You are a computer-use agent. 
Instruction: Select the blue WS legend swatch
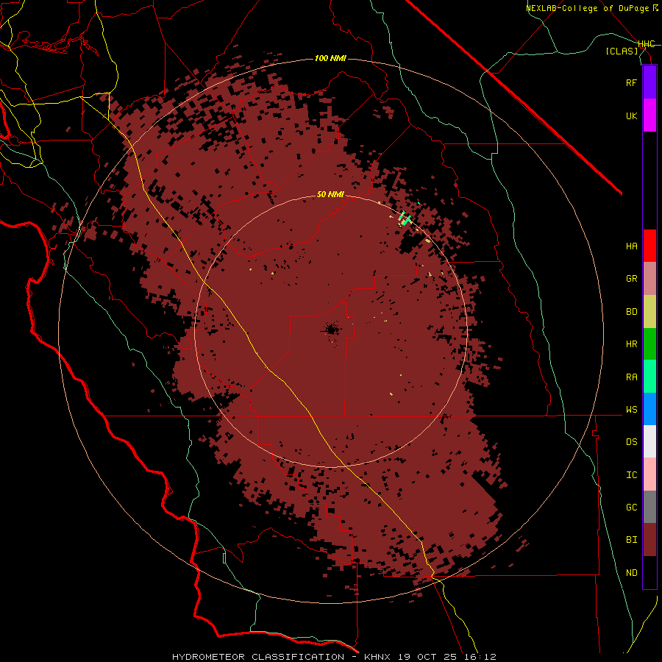click(x=649, y=409)
